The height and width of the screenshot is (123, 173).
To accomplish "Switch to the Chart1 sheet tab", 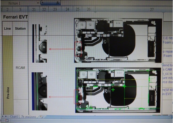I will [14, 117].
